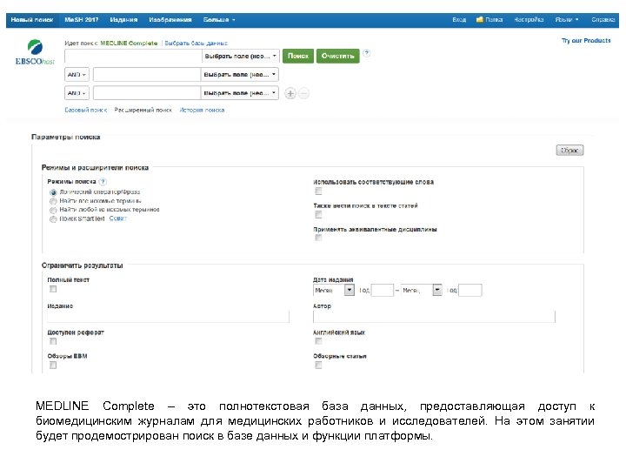Click the Вход link
This screenshot has height=470, width=626.
tap(459, 19)
